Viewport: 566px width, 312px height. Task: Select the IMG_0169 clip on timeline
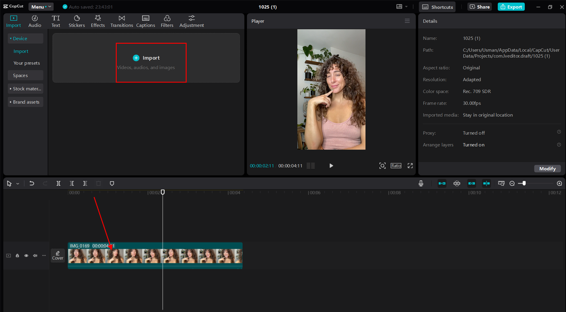pyautogui.click(x=155, y=256)
